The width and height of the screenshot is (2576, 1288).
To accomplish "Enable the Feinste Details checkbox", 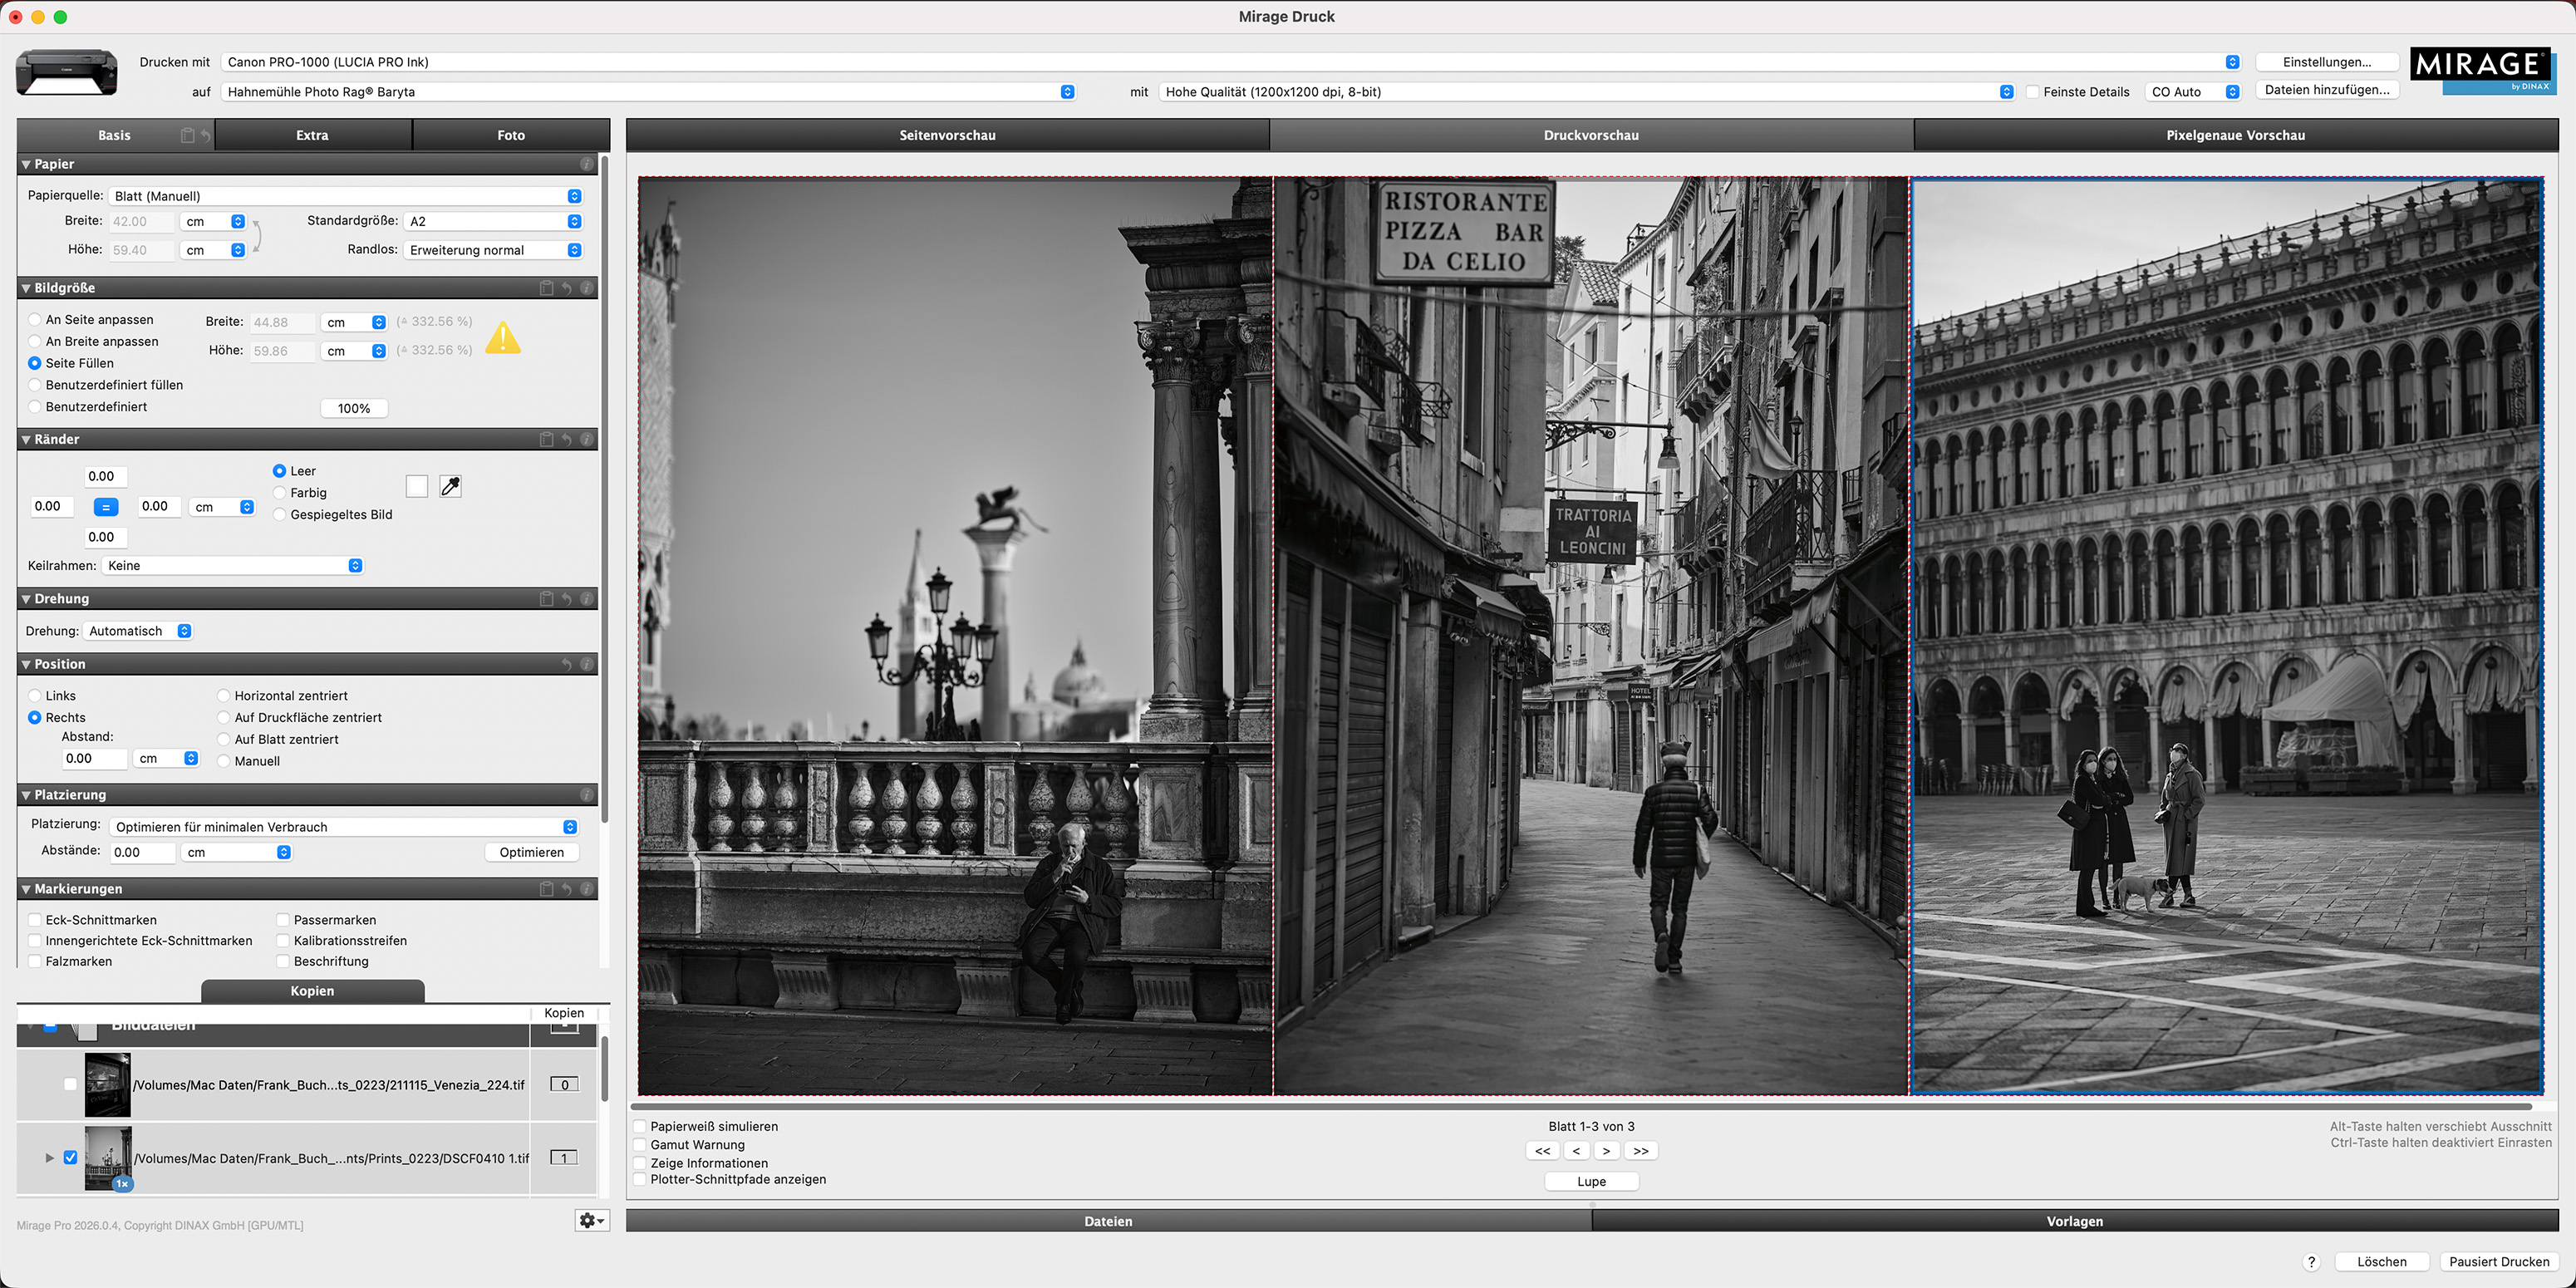I will (2033, 92).
